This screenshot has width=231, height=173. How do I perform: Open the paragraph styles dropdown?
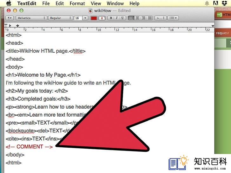pyautogui.click(x=10, y=18)
